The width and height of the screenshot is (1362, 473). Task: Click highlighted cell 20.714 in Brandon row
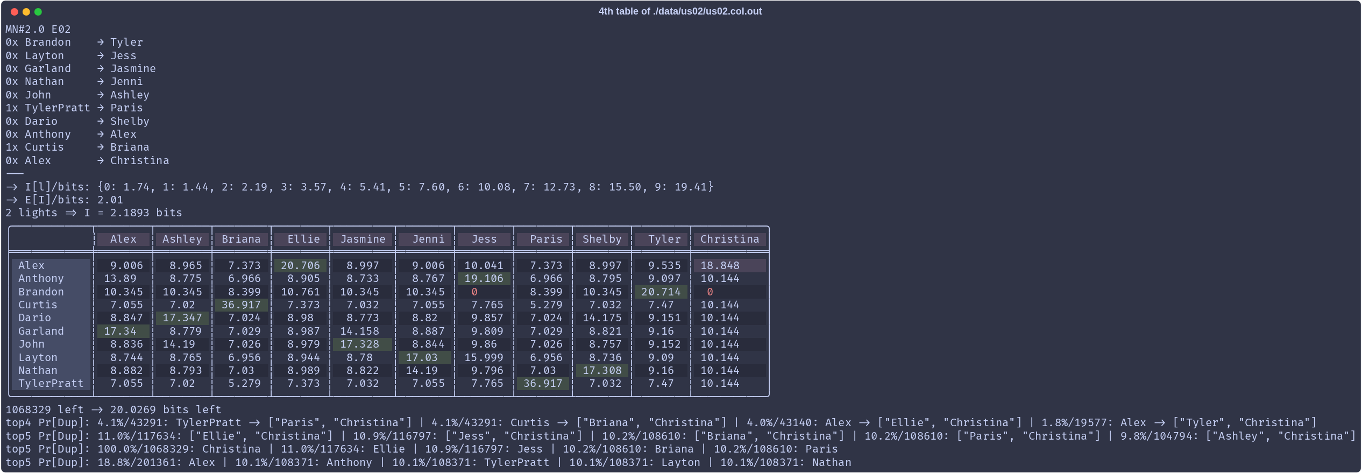(661, 292)
